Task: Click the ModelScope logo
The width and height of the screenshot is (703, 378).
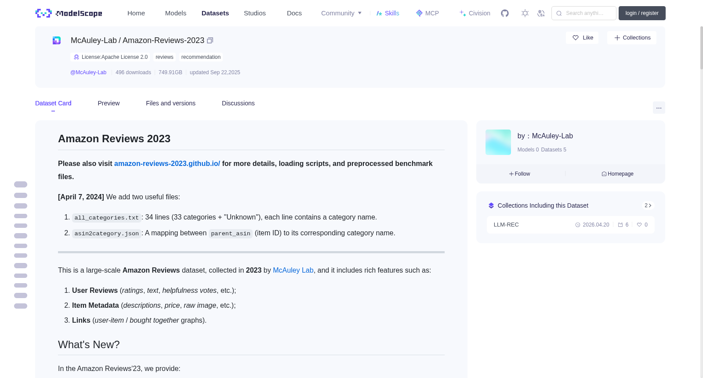Action: click(x=69, y=13)
